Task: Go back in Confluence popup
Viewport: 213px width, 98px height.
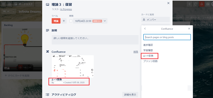Action: click(x=145, y=29)
